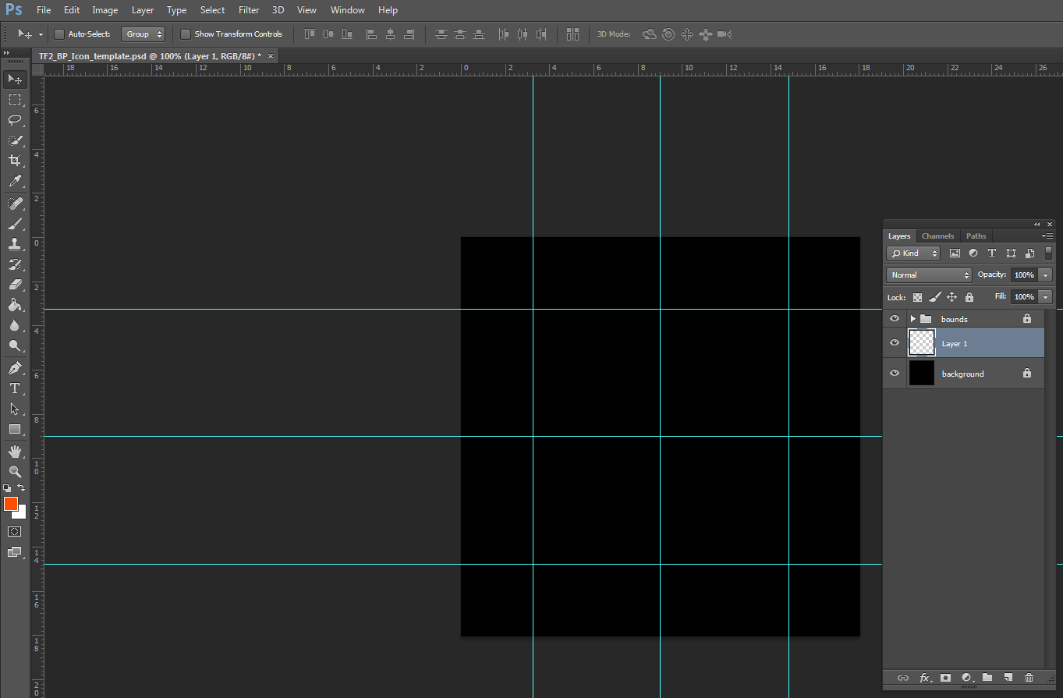Image resolution: width=1063 pixels, height=698 pixels.
Task: Select the History Brush tool
Action: (15, 264)
